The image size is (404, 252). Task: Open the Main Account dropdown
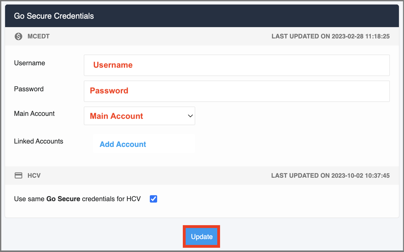pos(139,116)
